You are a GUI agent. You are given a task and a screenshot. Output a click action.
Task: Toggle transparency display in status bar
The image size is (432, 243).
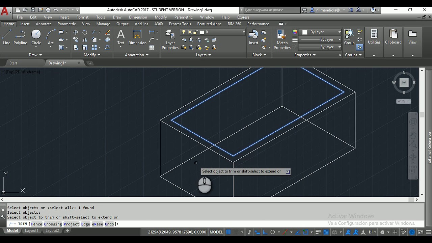pyautogui.click(x=326, y=232)
